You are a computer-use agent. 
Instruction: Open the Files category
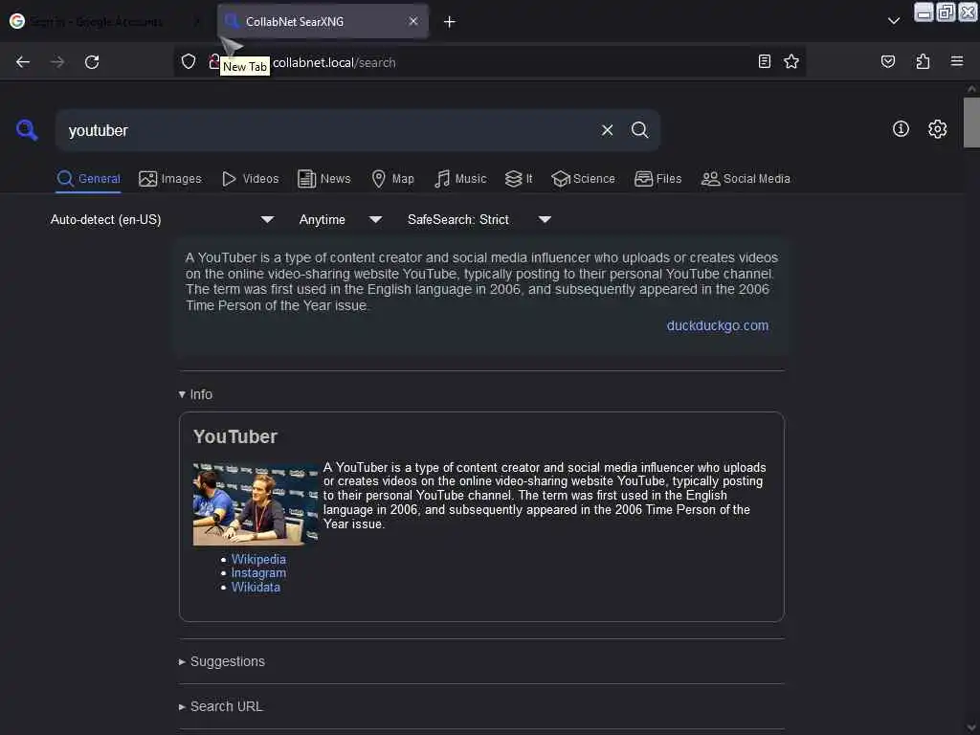pyautogui.click(x=657, y=179)
